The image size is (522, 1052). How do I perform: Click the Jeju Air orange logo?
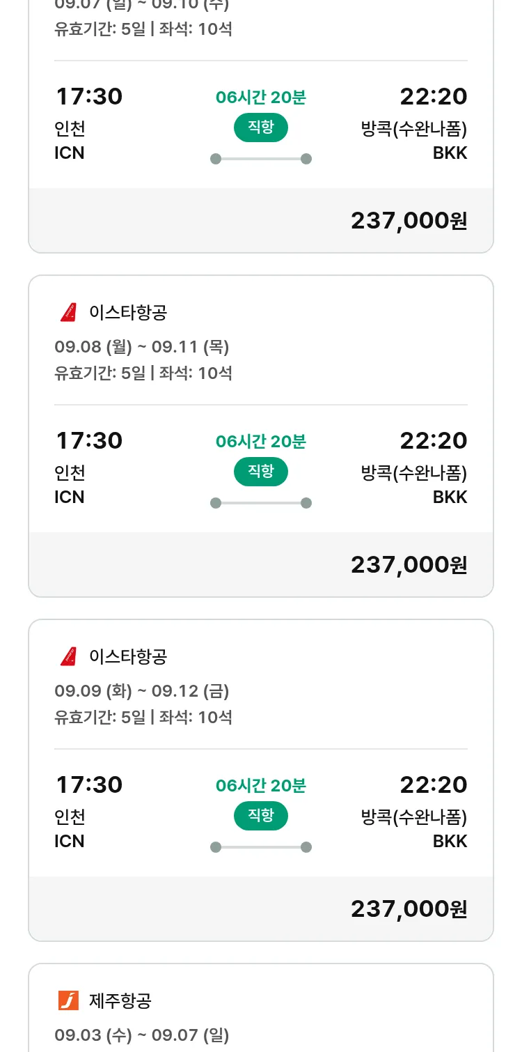(68, 1001)
